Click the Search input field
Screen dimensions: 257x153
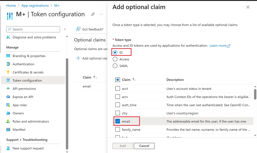(x=33, y=29)
